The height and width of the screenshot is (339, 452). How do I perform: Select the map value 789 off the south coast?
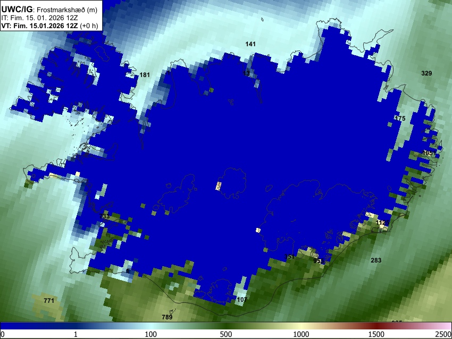tap(167, 317)
